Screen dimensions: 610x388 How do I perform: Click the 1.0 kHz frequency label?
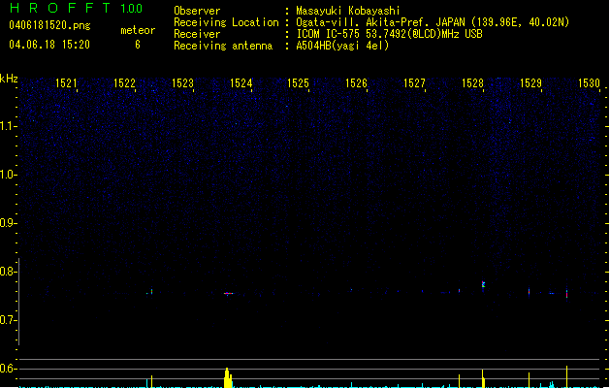coord(8,175)
